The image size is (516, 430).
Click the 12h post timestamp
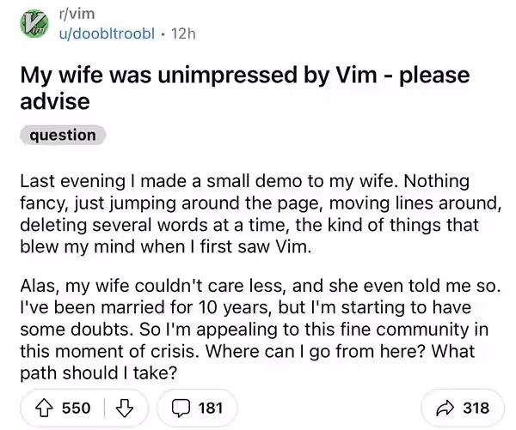(x=183, y=33)
